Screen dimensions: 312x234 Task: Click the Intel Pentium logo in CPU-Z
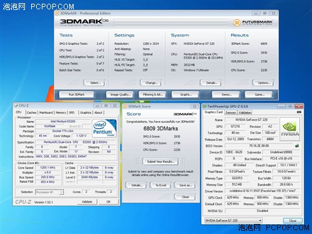pyautogui.click(x=104, y=128)
